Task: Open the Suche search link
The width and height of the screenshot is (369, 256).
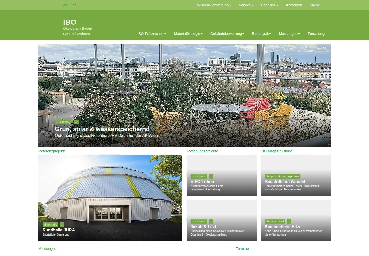Action: tap(315, 5)
